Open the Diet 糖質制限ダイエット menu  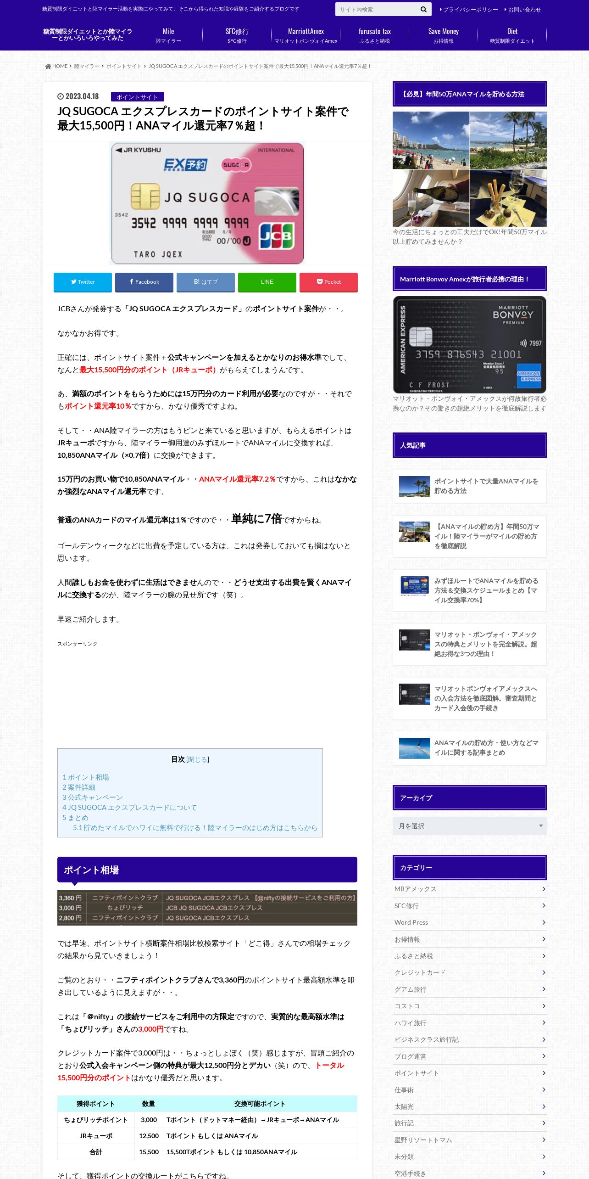512,35
